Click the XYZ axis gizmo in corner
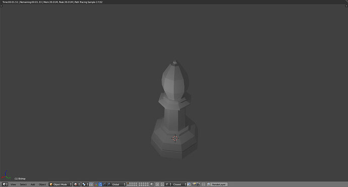Image resolution: width=348 pixels, height=187 pixels. pos(6,175)
